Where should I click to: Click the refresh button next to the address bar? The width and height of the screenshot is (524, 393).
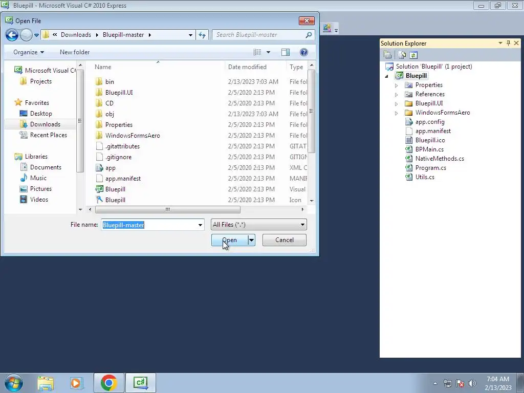202,35
